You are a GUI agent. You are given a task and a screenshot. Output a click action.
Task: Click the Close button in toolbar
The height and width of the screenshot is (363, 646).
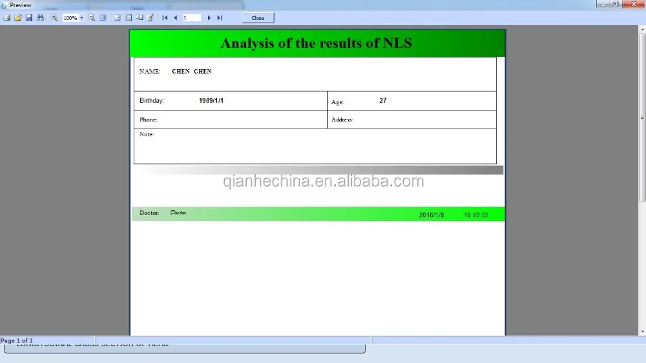pyautogui.click(x=258, y=17)
